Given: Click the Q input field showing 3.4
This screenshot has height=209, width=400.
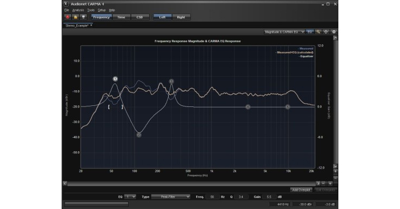Looking at the screenshot, I should [x=241, y=197].
